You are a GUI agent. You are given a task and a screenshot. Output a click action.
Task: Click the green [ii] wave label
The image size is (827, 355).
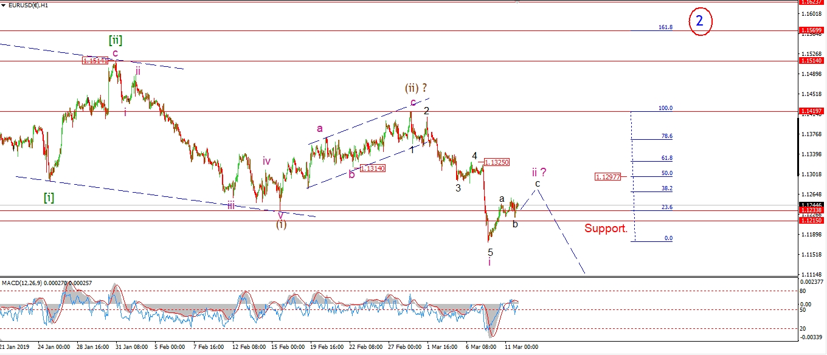(x=116, y=40)
